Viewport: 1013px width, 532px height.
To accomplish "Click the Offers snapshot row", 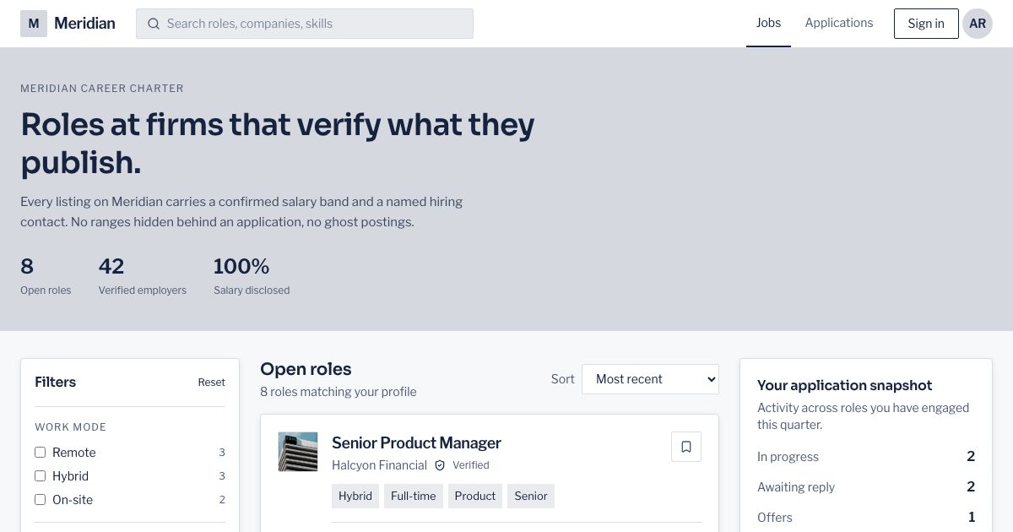I will pyautogui.click(x=866, y=518).
